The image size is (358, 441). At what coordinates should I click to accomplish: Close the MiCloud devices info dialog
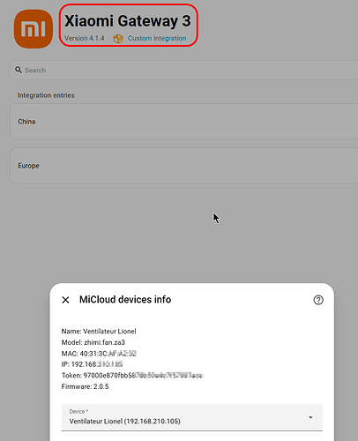65,300
